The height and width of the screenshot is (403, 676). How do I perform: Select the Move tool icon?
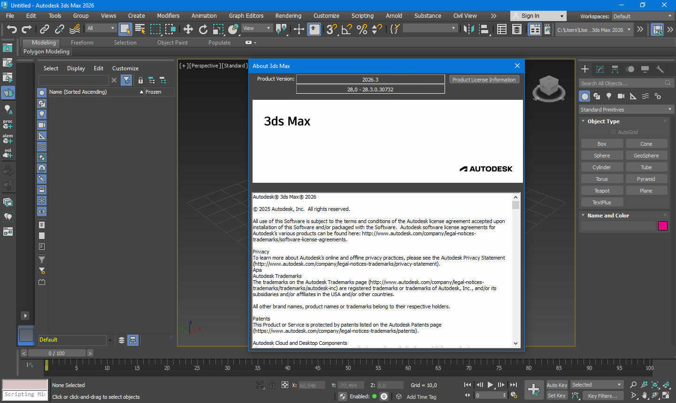tap(188, 30)
